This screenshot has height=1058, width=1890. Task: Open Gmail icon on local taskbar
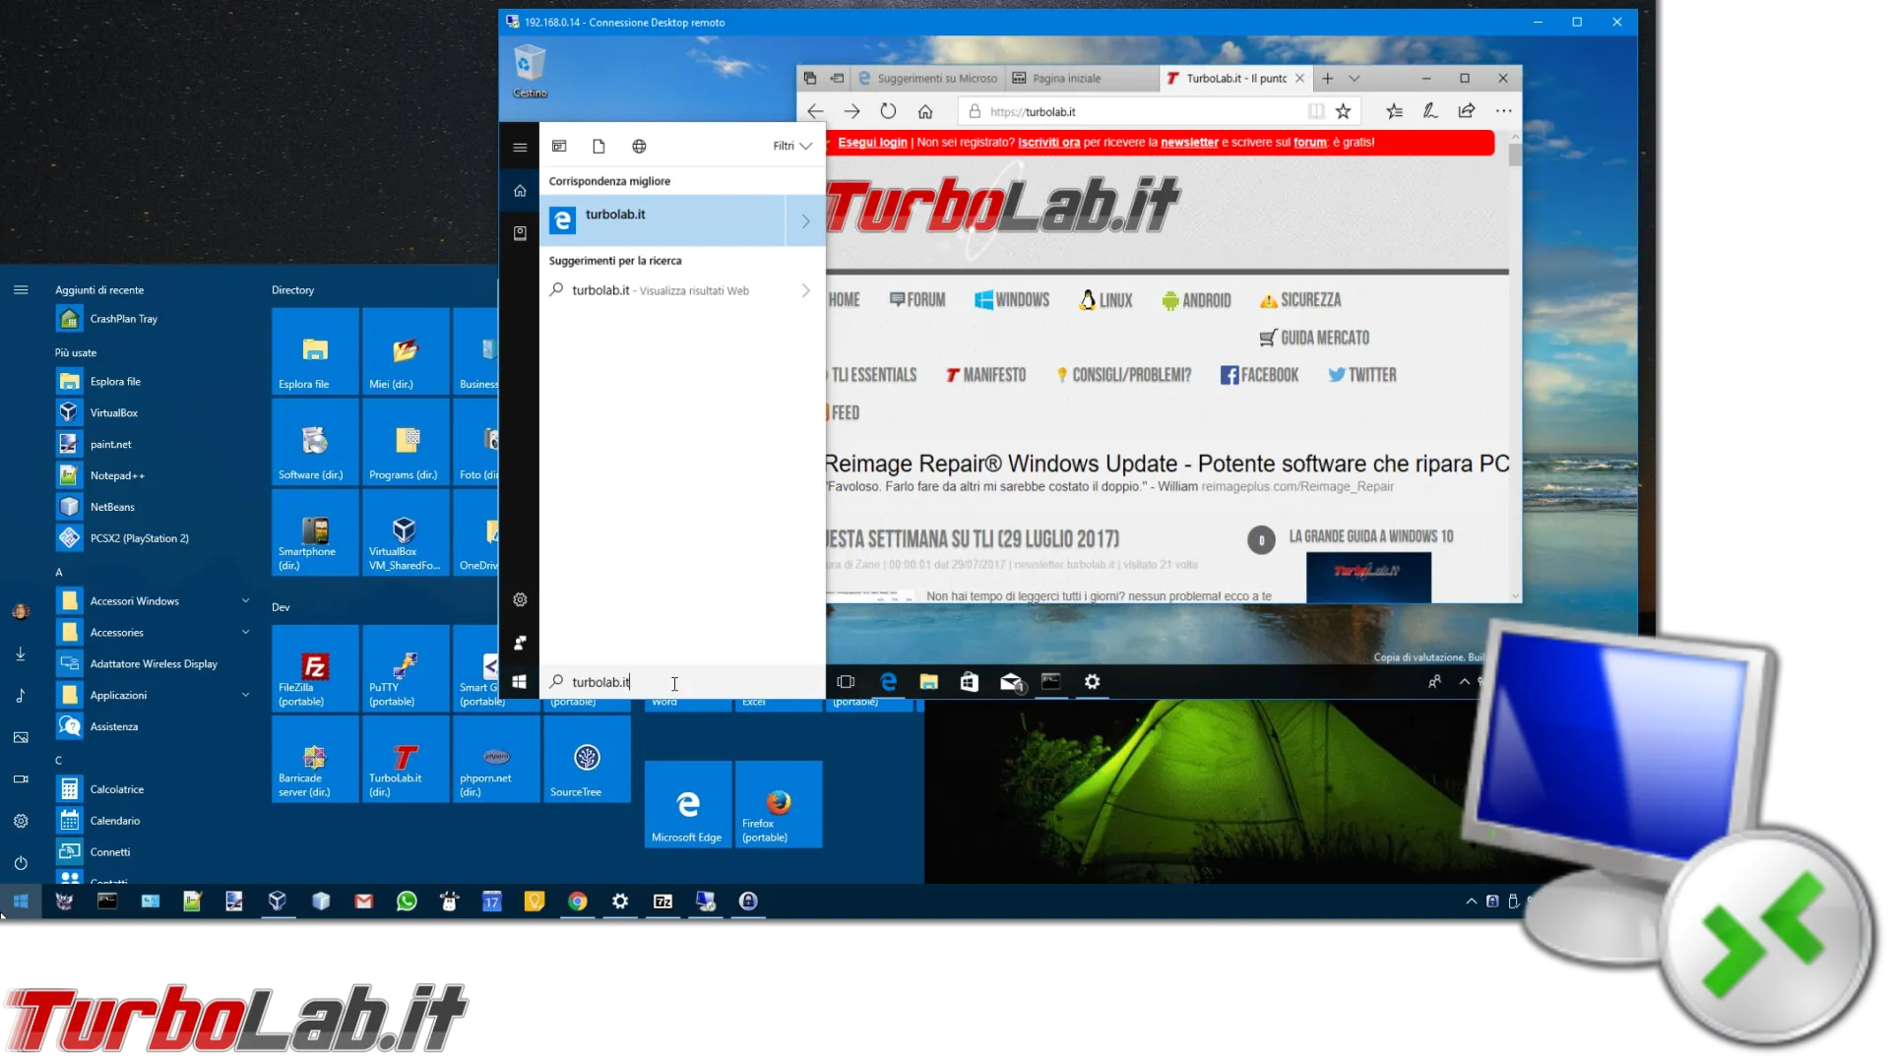click(x=364, y=902)
